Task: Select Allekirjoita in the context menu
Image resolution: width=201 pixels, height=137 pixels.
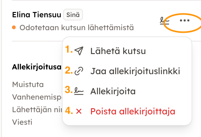Action: 113,91
